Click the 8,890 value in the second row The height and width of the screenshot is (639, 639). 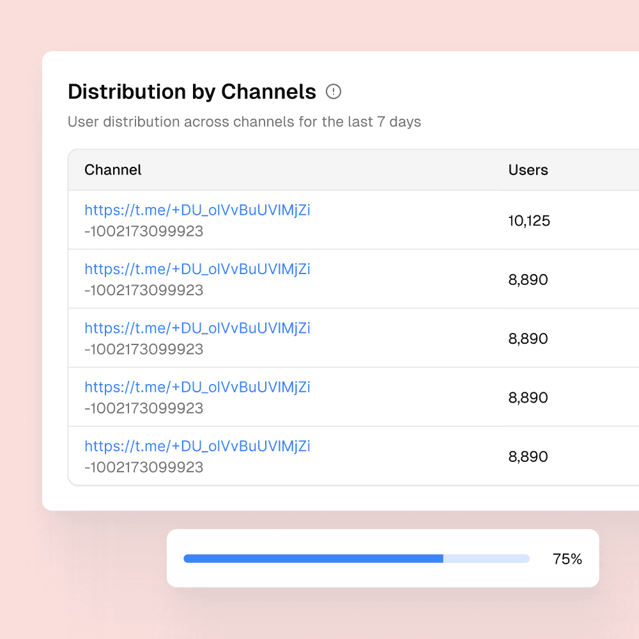pyautogui.click(x=528, y=279)
